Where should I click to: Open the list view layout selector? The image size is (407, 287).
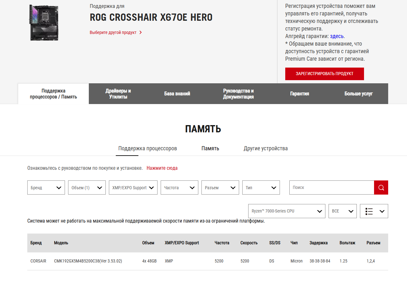374,211
